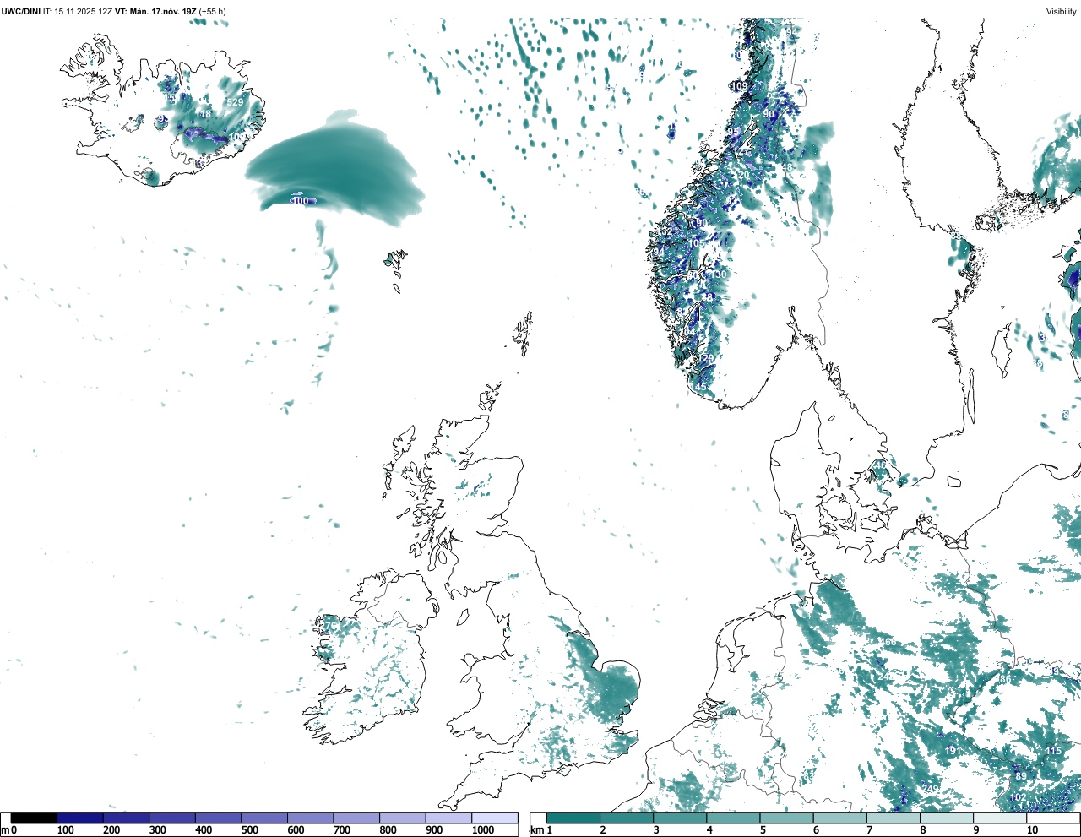
Task: Click the "166" value over northern Germany
Action: coord(888,642)
